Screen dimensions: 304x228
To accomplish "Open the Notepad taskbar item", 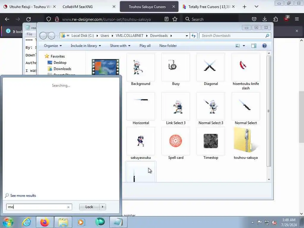I will (118, 222).
